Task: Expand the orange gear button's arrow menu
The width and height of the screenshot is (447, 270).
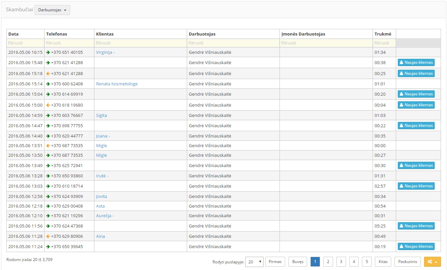Action: pos(436,262)
